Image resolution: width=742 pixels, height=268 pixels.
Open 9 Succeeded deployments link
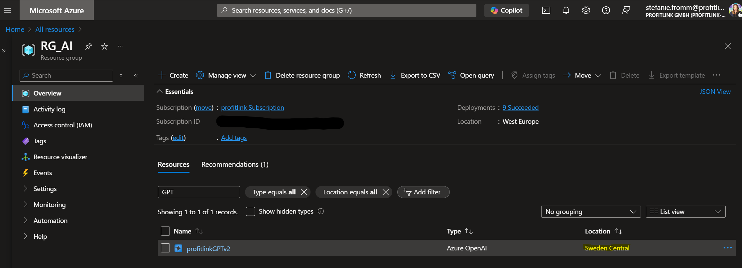pos(521,107)
